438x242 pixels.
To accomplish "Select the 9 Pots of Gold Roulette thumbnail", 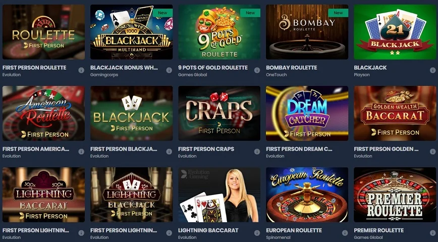I will (x=220, y=32).
